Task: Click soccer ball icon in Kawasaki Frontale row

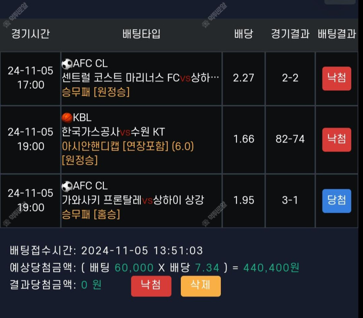Action: click(67, 187)
